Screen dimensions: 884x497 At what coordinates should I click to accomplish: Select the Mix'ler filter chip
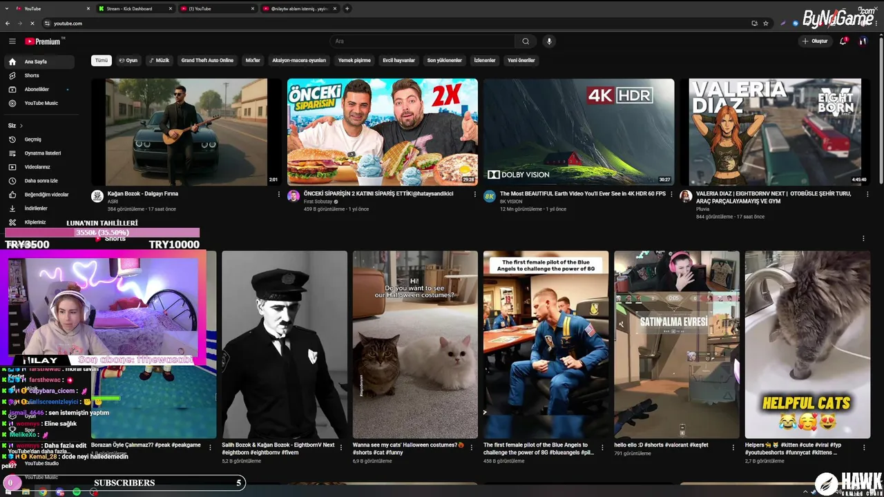(x=253, y=60)
